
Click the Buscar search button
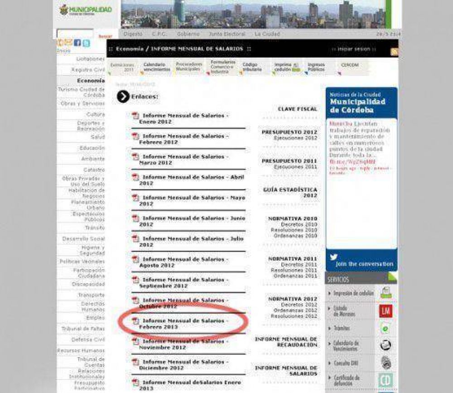(105, 36)
